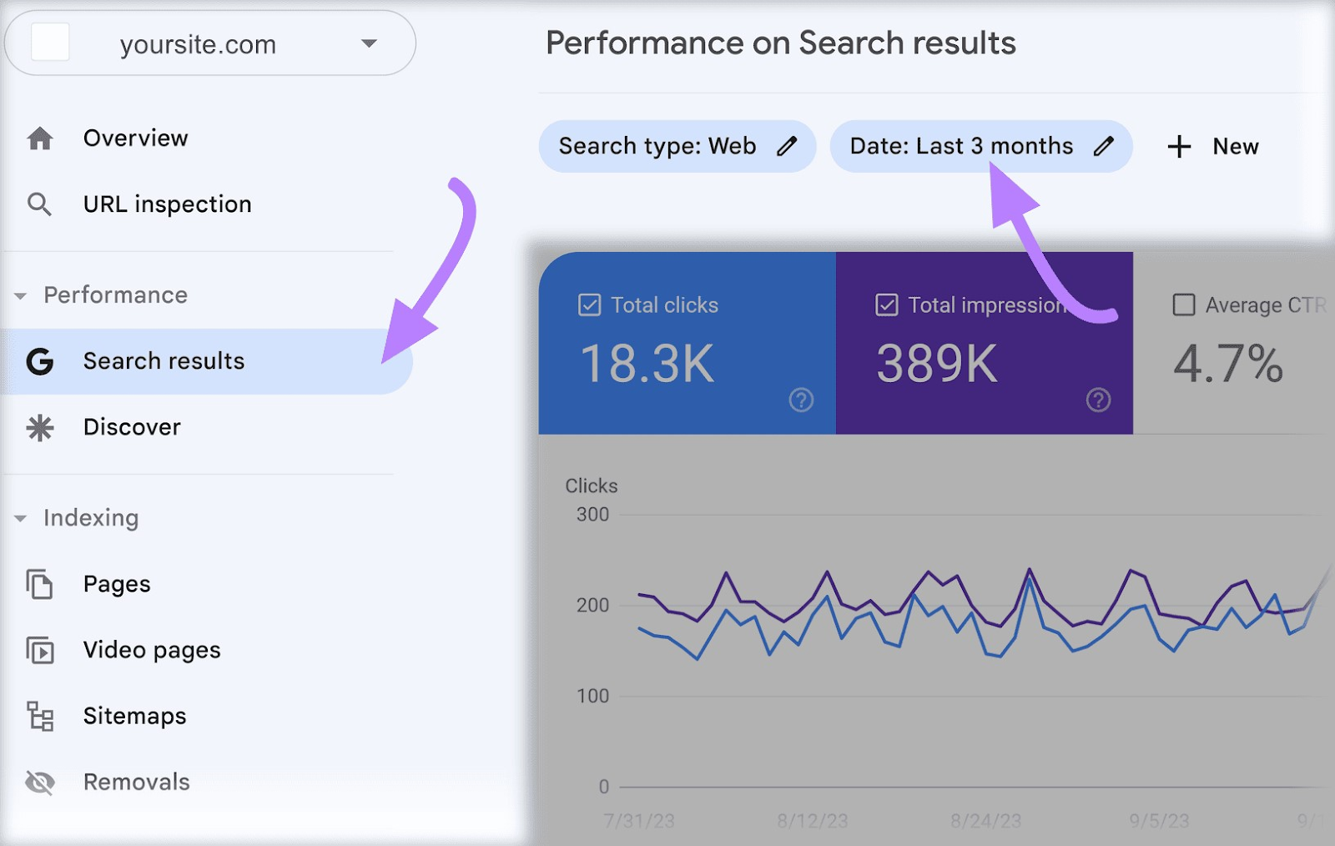
Task: Edit Search type filter pencil icon
Action: (x=786, y=147)
